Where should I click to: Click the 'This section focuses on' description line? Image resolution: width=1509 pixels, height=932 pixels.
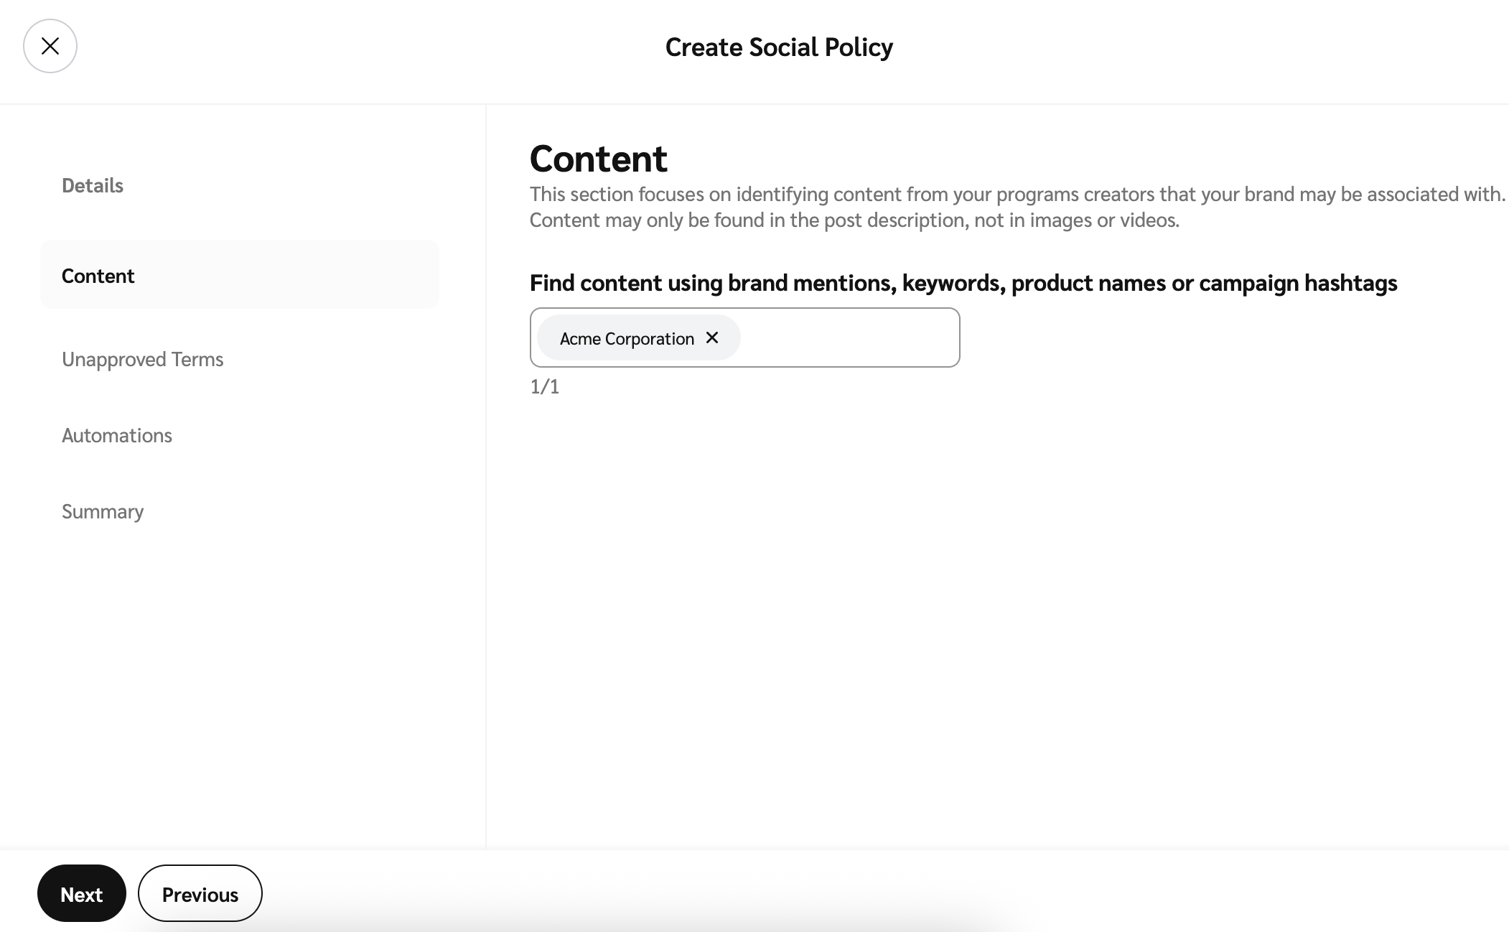1017,195
